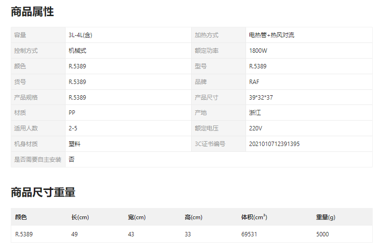Select voltage value 220V
The width and height of the screenshot is (381, 251).
coord(256,128)
